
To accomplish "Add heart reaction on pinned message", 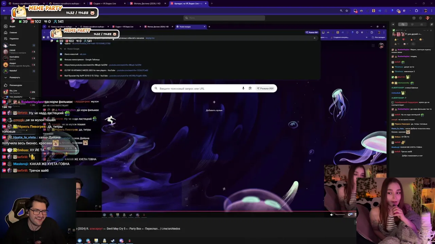I will [x=404, y=40].
